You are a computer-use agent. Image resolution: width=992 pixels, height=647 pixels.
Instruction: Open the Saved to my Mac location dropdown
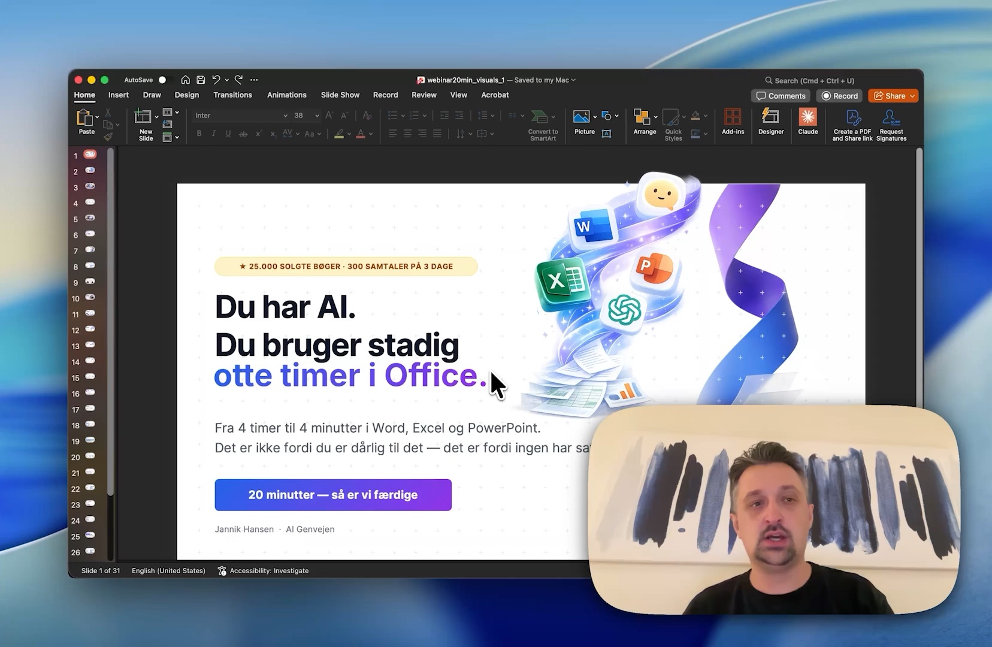[x=545, y=80]
